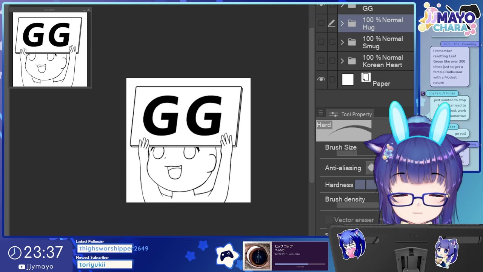Click the Navigator GG preview thumbnail
Viewport: 483px width, 272px height.
coord(50,49)
